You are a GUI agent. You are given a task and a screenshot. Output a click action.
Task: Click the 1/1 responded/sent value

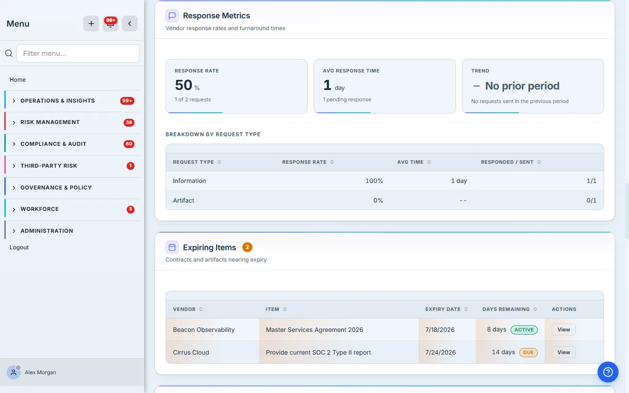pyautogui.click(x=591, y=181)
